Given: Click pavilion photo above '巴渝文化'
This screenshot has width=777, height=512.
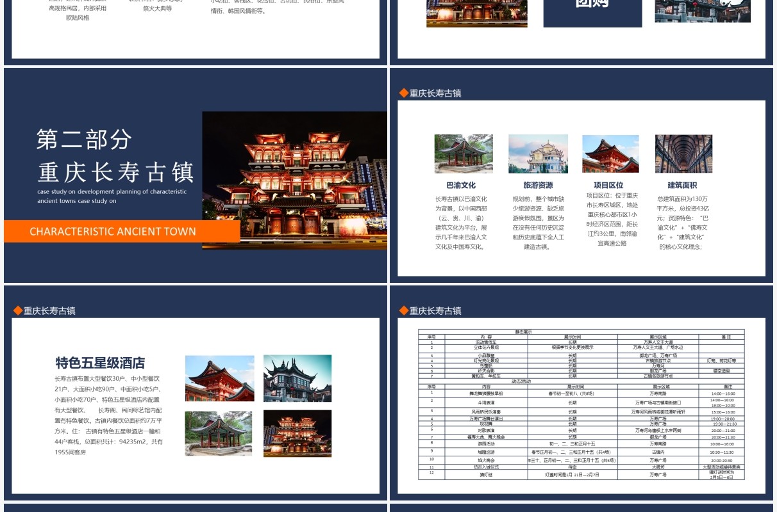Looking at the screenshot, I should point(464,154).
